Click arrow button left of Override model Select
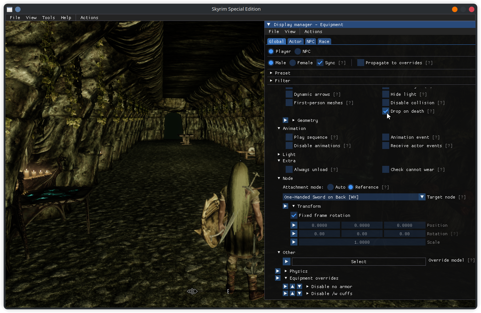481x313 pixels. [x=286, y=262]
